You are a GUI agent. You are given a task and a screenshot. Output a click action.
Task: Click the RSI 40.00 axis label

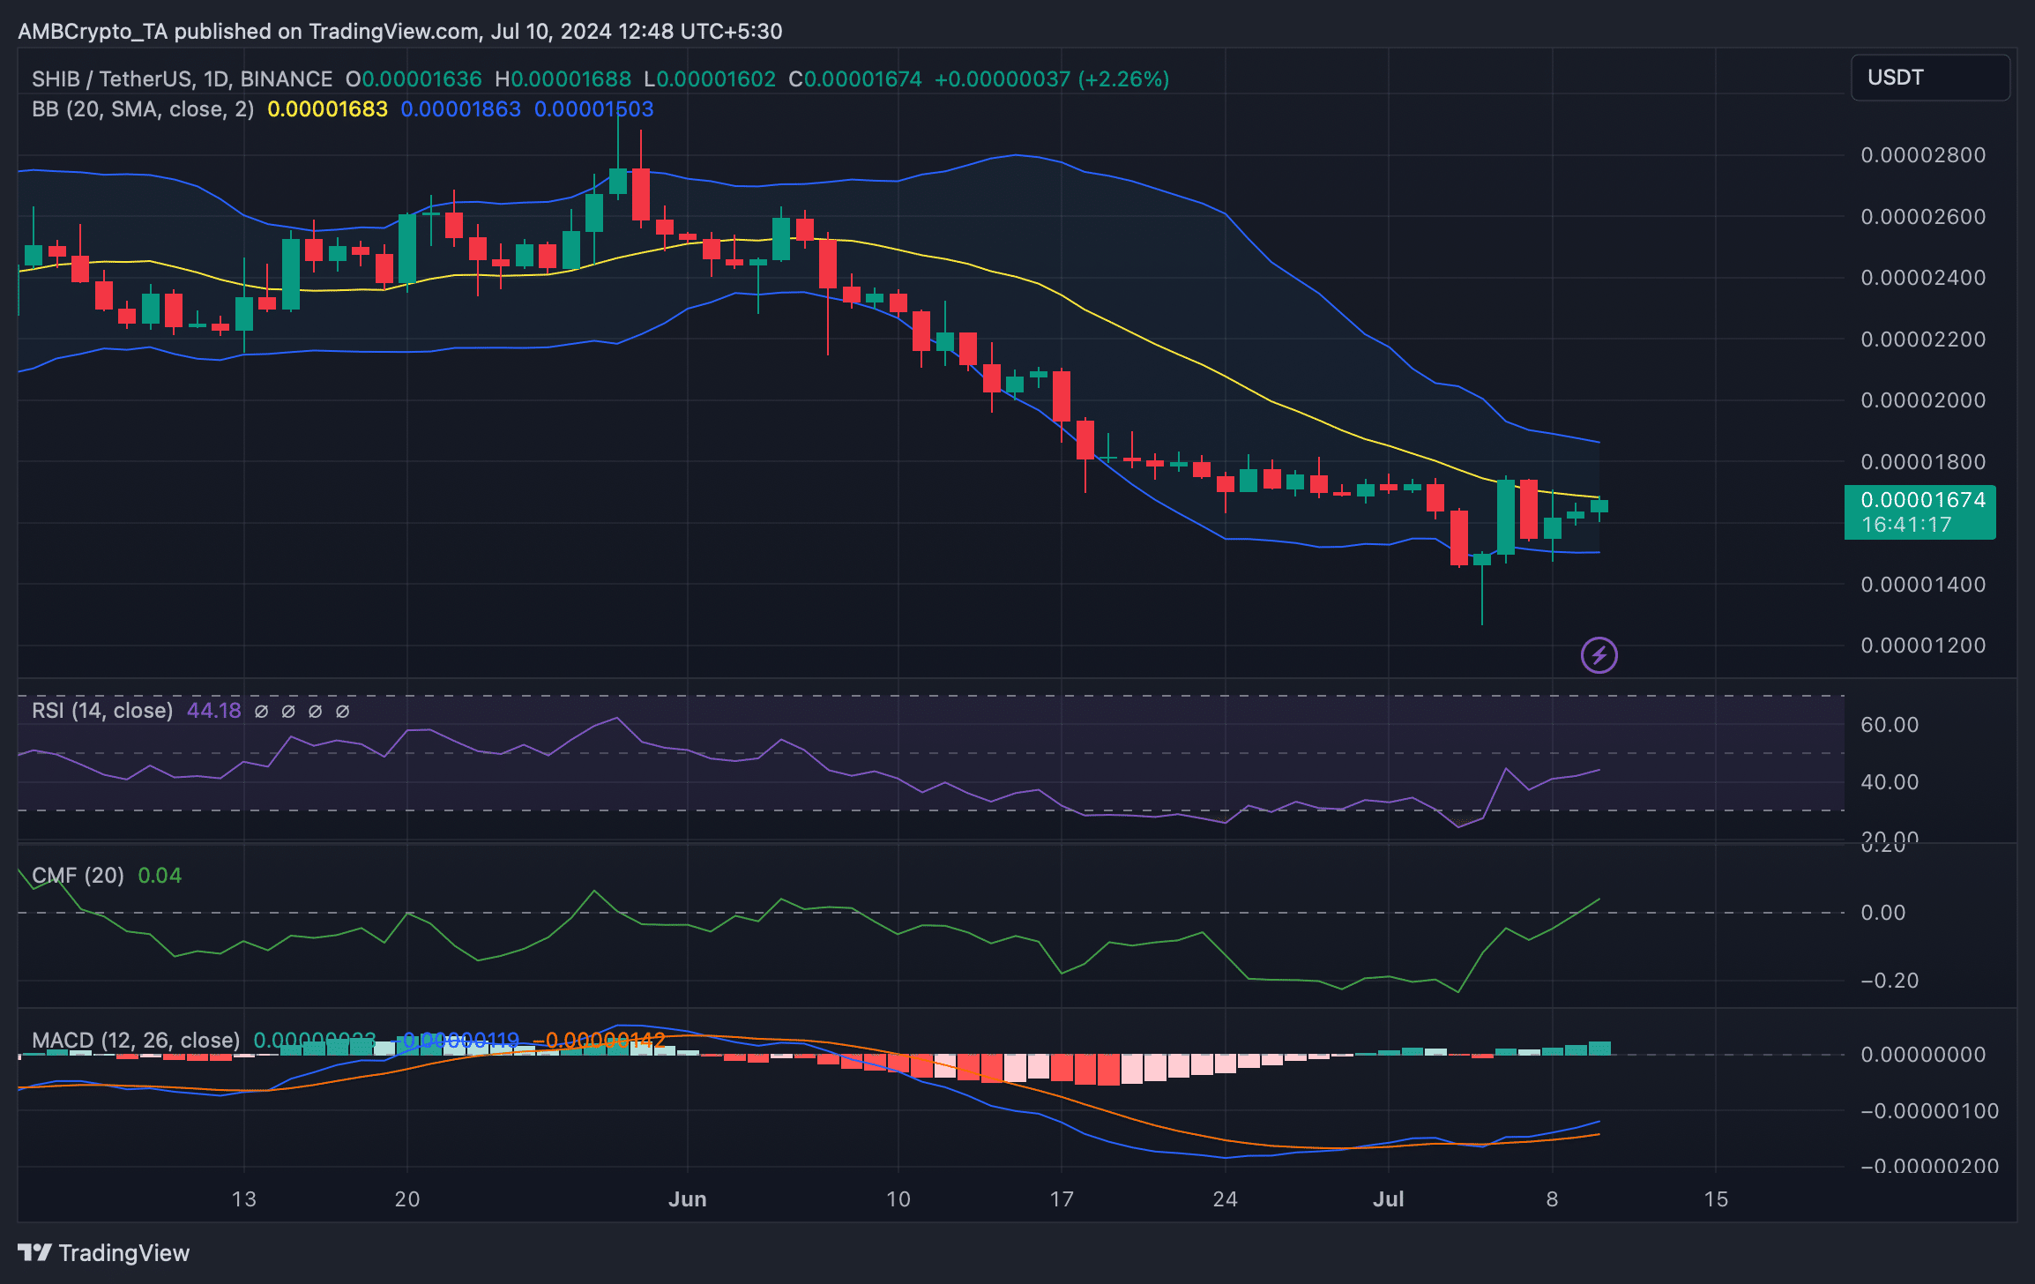[x=1890, y=782]
